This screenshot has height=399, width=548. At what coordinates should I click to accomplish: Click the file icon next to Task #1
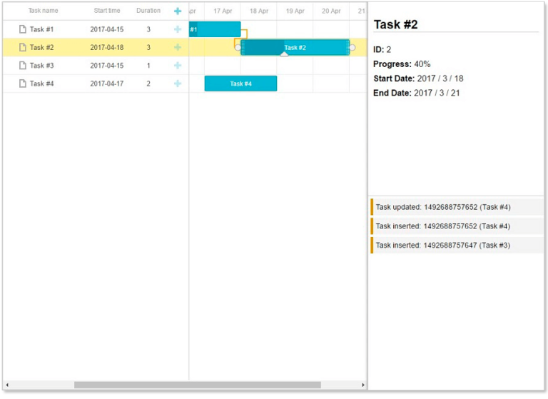coord(22,29)
